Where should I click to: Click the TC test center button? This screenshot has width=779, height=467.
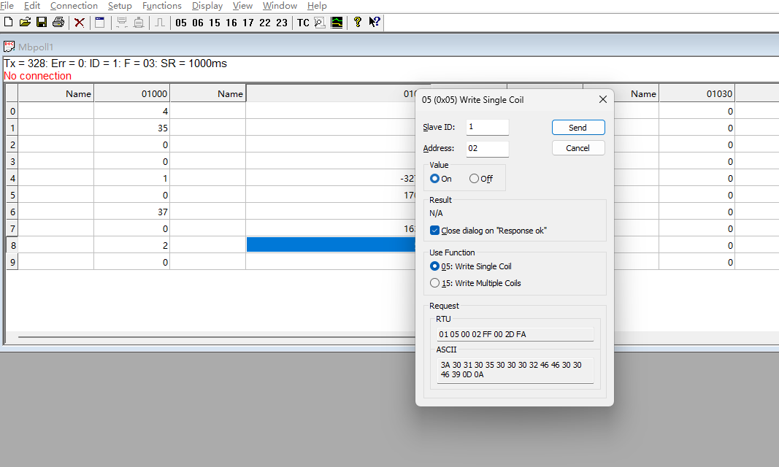(x=303, y=23)
